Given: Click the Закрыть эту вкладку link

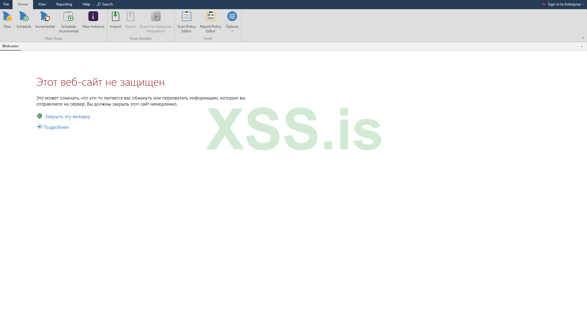Looking at the screenshot, I should click(x=68, y=117).
